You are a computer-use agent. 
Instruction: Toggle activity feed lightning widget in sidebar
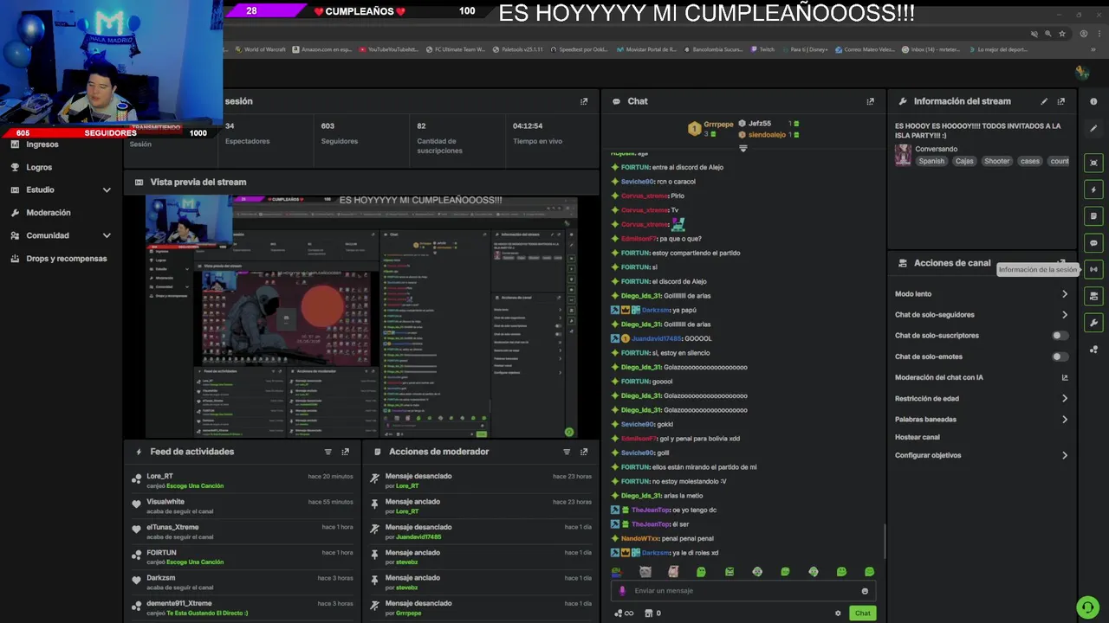click(1093, 189)
